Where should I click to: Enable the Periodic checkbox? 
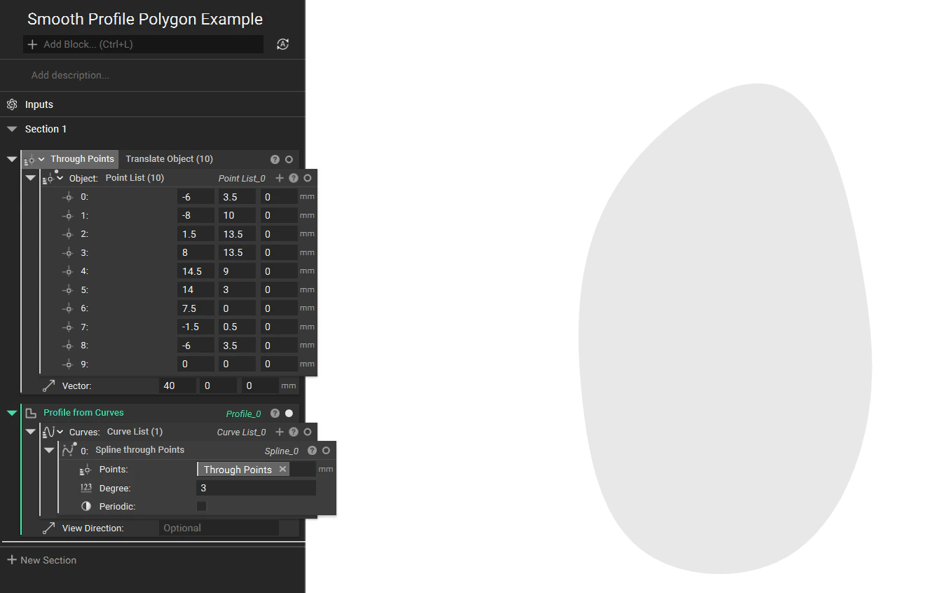coord(202,505)
